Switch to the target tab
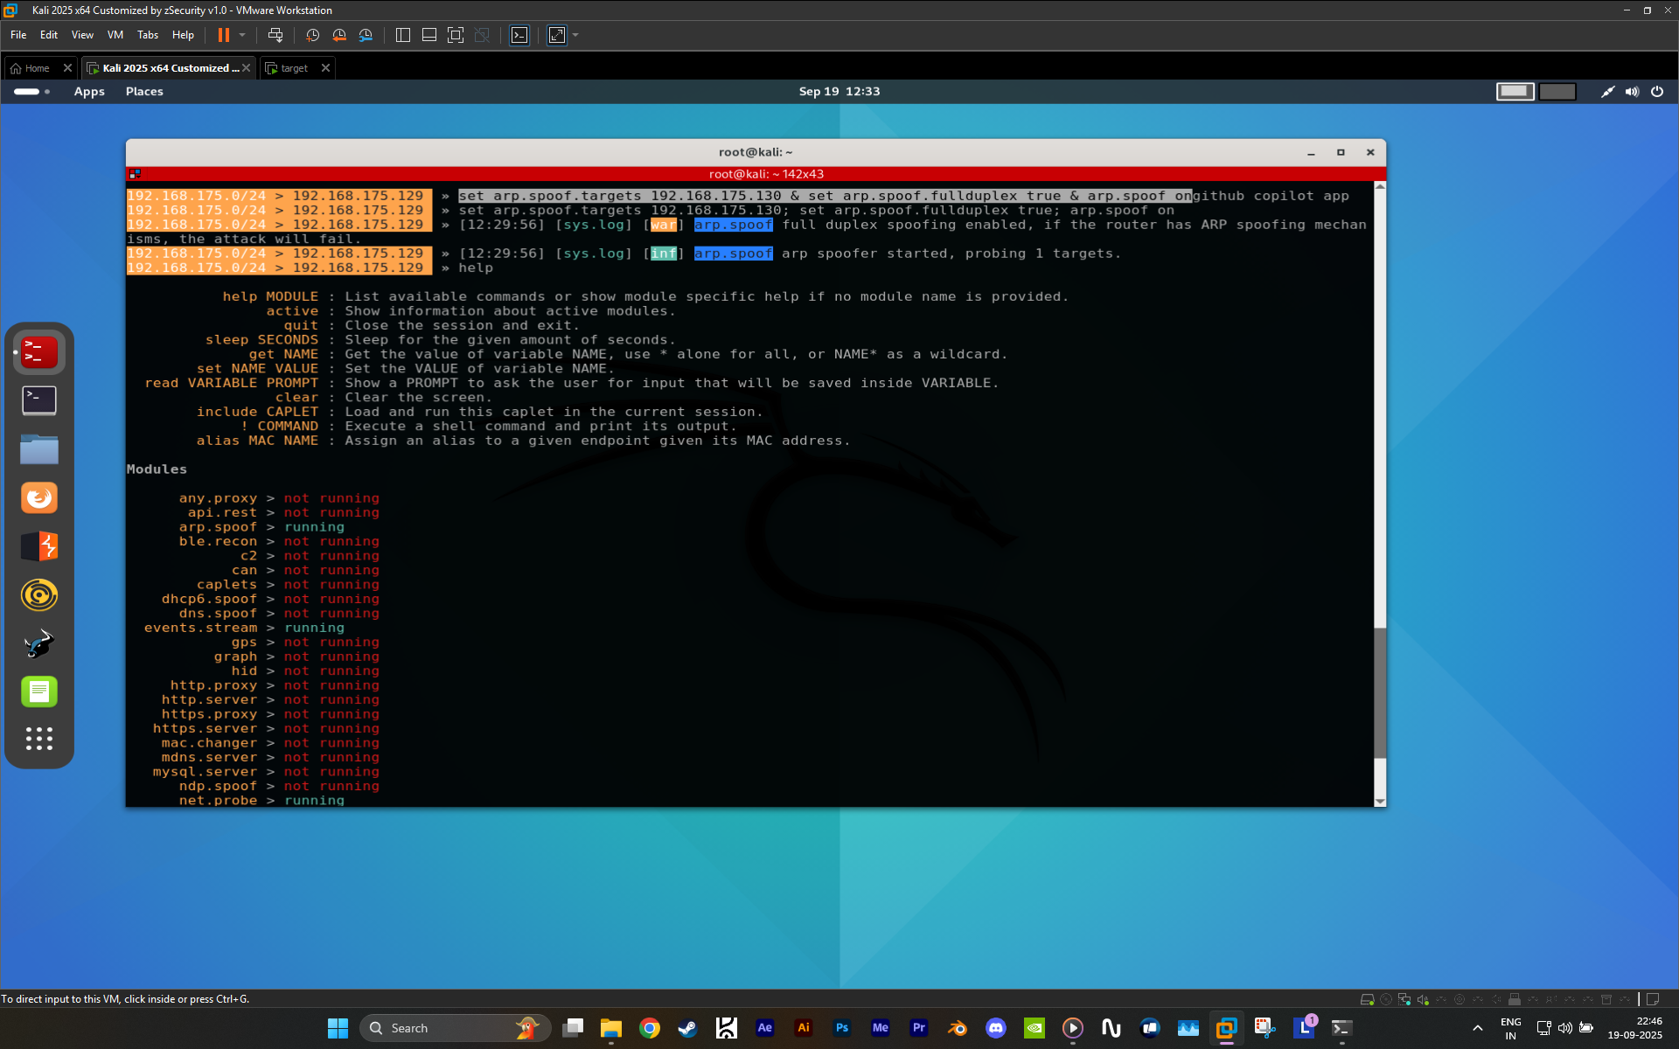 coord(294,68)
